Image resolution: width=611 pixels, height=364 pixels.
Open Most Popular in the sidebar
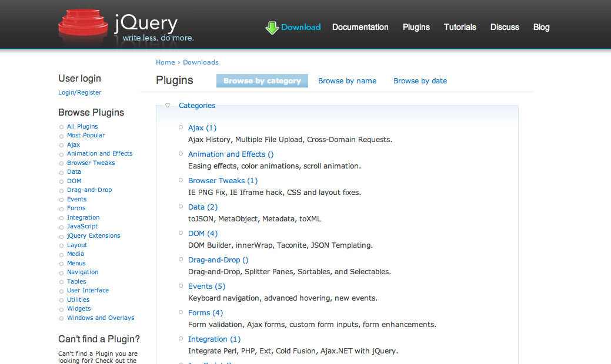click(86, 136)
